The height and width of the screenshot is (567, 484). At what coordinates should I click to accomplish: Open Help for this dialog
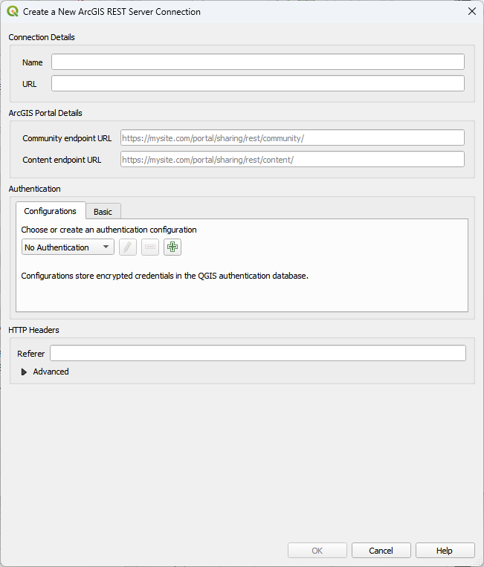pyautogui.click(x=445, y=551)
